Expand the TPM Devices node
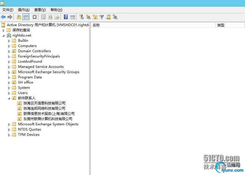 (x=9, y=135)
